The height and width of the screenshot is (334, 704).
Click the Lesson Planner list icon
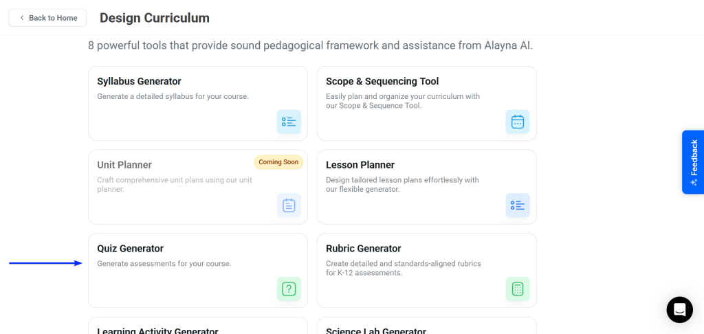click(x=518, y=205)
